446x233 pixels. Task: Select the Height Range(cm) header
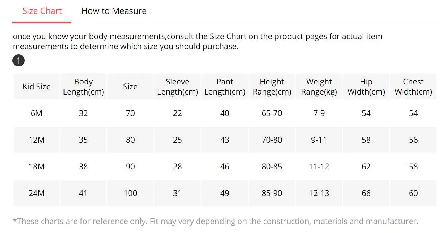(272, 87)
